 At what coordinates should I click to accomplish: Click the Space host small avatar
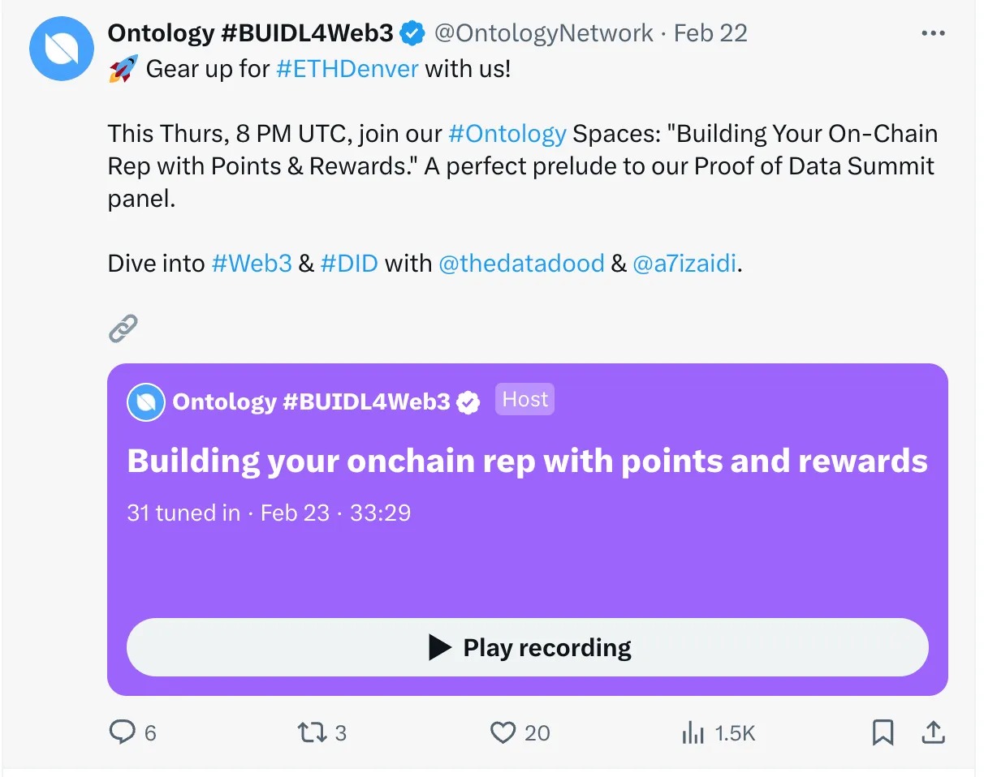[146, 402]
